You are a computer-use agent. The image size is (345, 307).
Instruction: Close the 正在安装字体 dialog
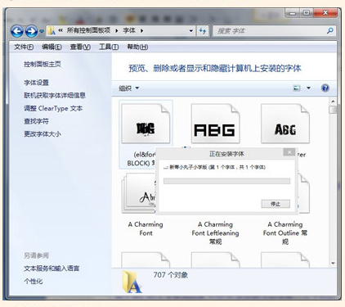pyautogui.click(x=289, y=152)
